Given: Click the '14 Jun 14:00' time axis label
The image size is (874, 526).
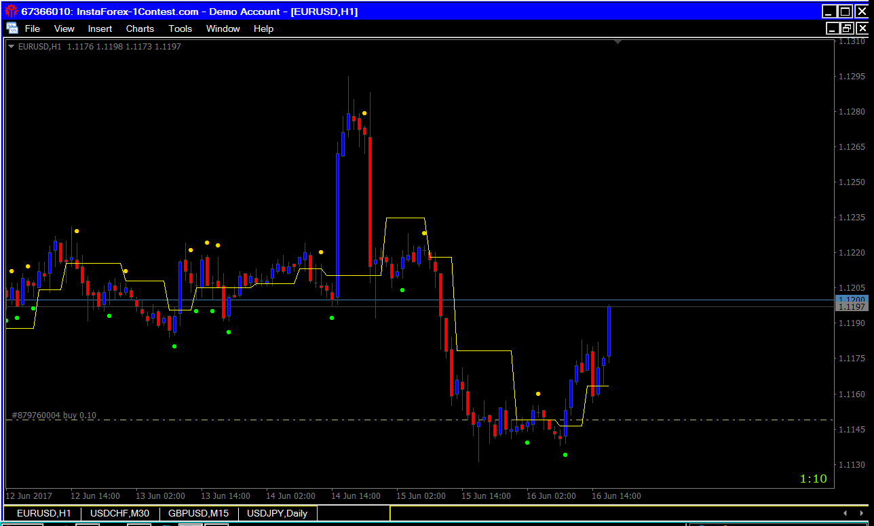Looking at the screenshot, I should pos(356,496).
